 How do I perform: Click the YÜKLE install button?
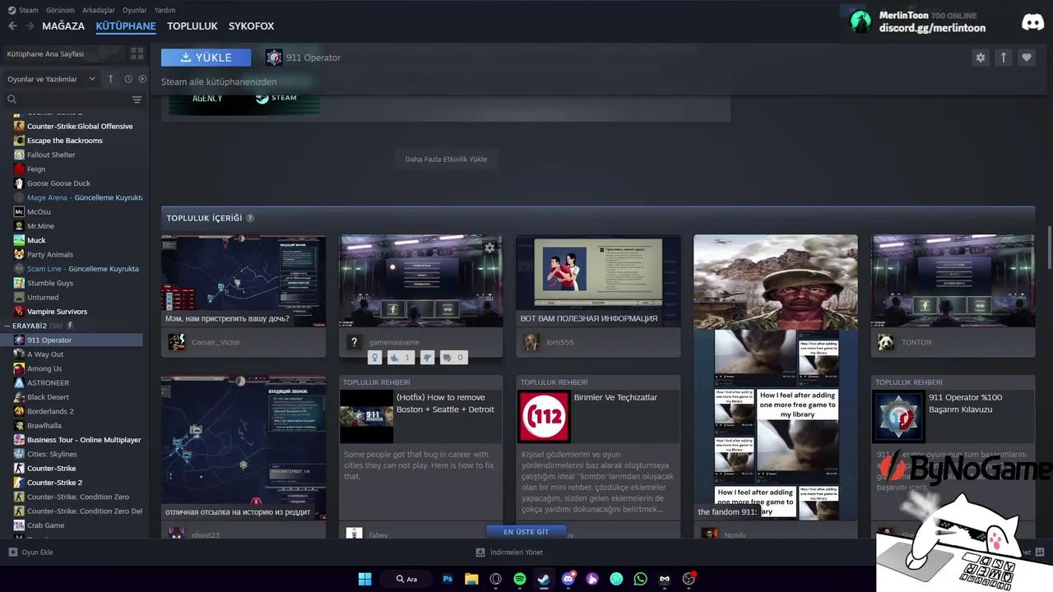206,58
